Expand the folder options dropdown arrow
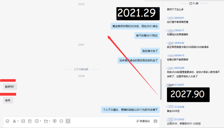224x128 pixels. point(49,121)
